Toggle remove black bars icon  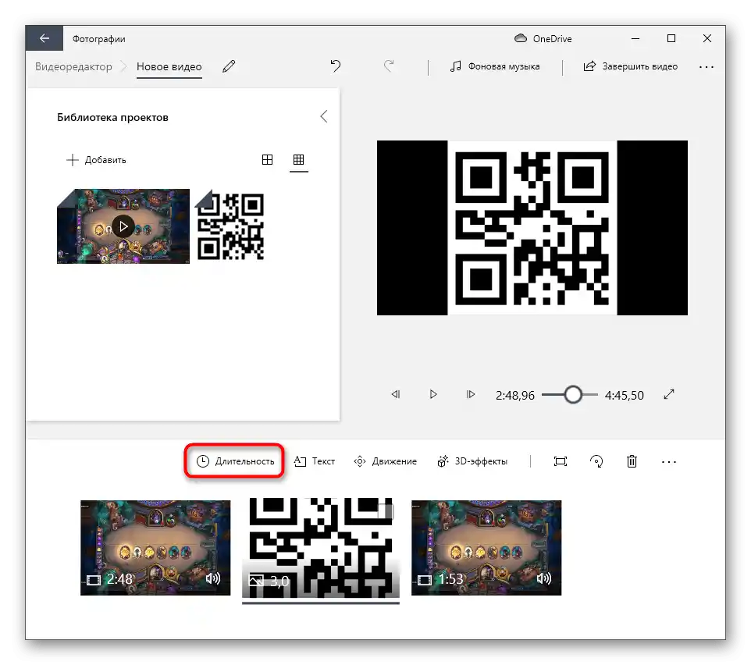[561, 461]
